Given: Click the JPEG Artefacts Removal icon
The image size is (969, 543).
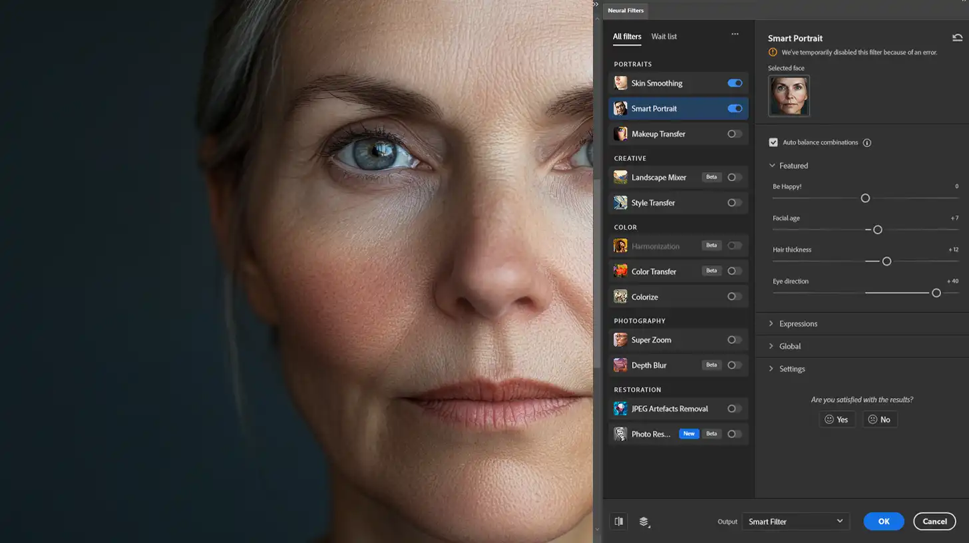Looking at the screenshot, I should pyautogui.click(x=620, y=409).
